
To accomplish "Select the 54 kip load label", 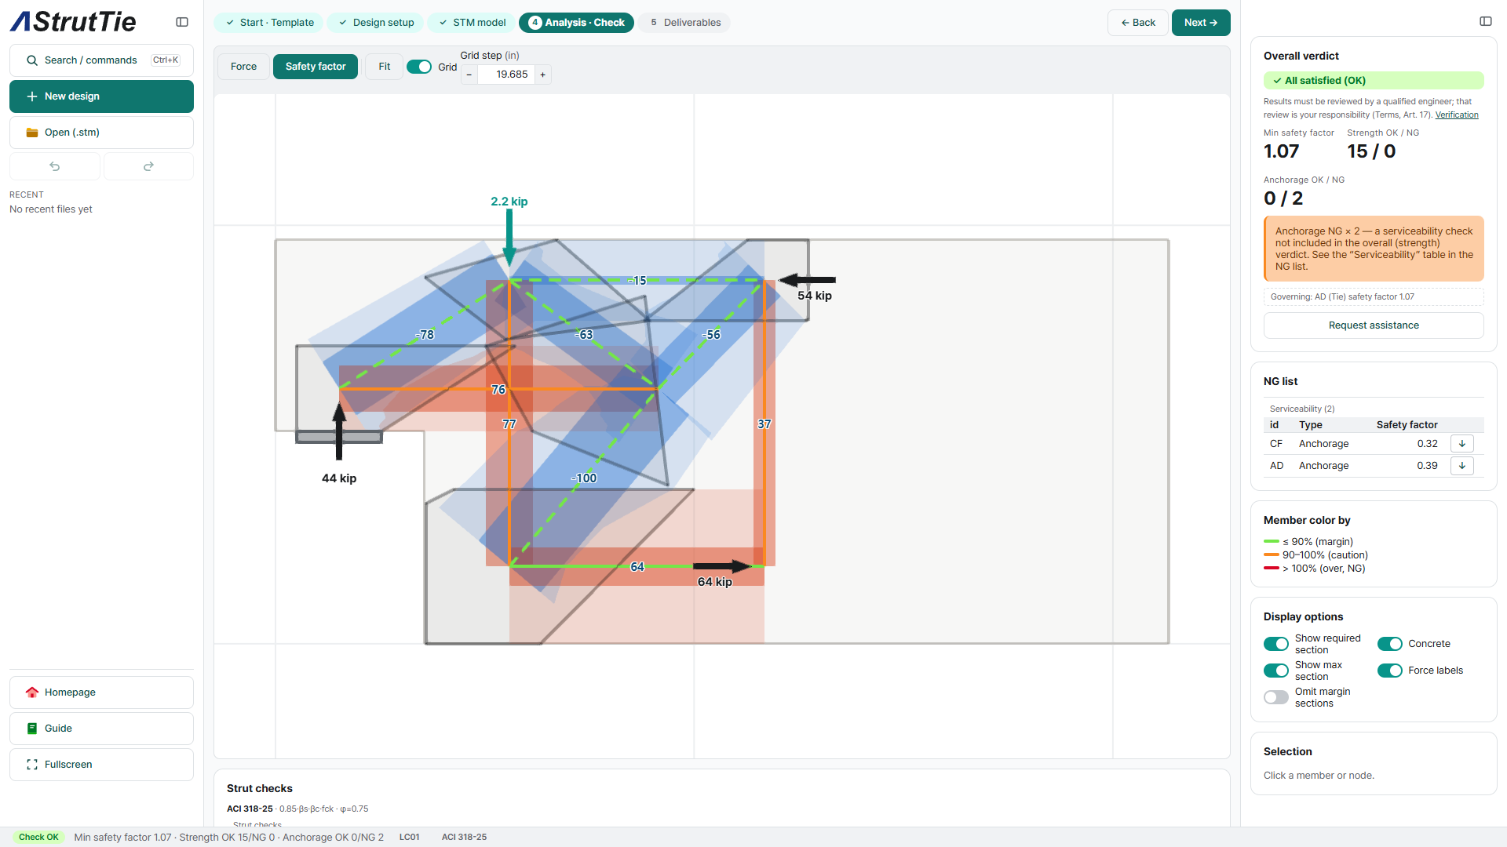I will click(x=815, y=296).
